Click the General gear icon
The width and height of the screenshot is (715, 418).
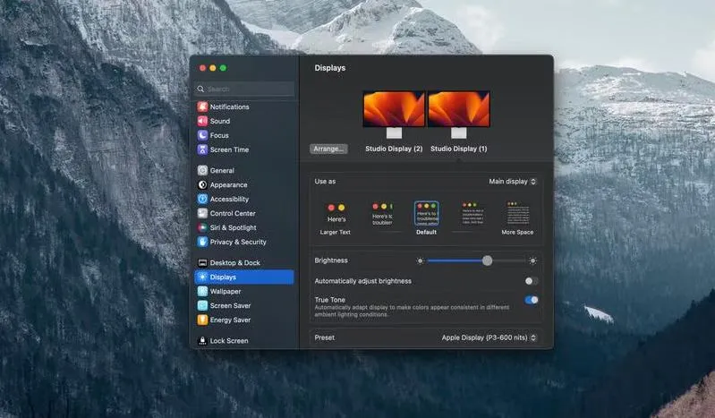click(x=202, y=170)
